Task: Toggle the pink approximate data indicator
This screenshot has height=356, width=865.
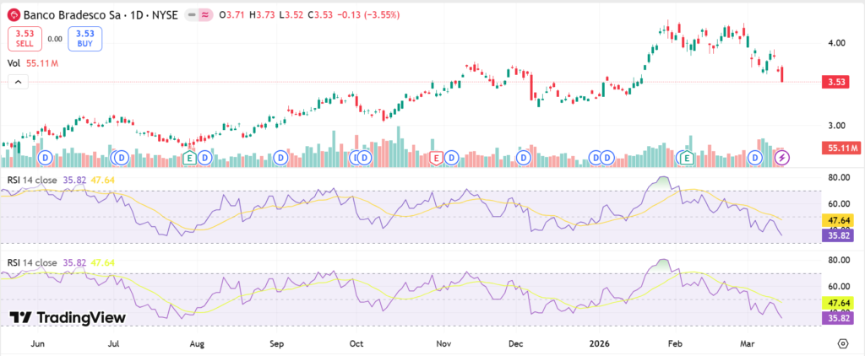Action: click(x=206, y=15)
